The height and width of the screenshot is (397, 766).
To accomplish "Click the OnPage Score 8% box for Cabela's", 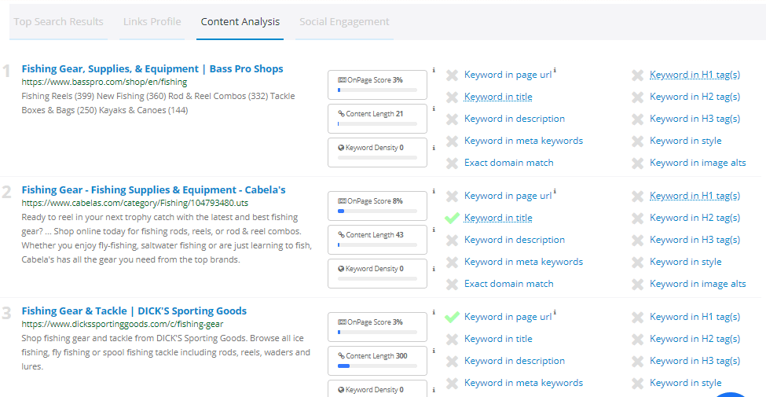I will click(x=377, y=206).
